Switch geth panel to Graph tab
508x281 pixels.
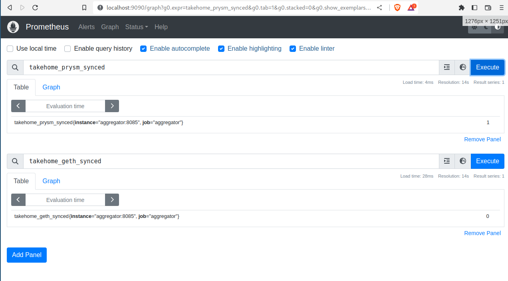(x=51, y=181)
